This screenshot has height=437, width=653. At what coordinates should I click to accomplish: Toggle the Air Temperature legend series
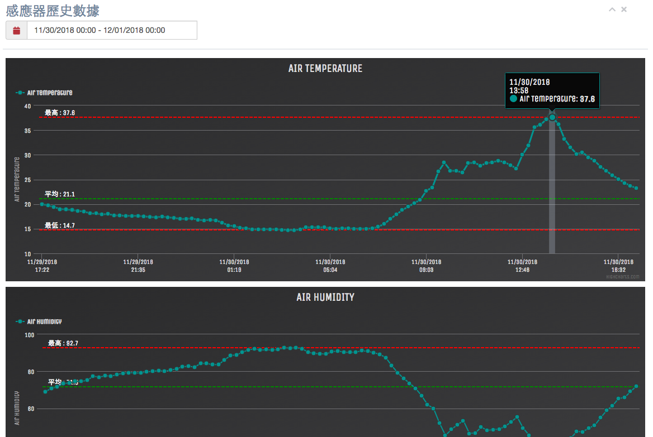tap(44, 93)
